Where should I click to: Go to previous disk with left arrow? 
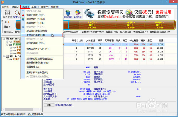(x=6, y=22)
